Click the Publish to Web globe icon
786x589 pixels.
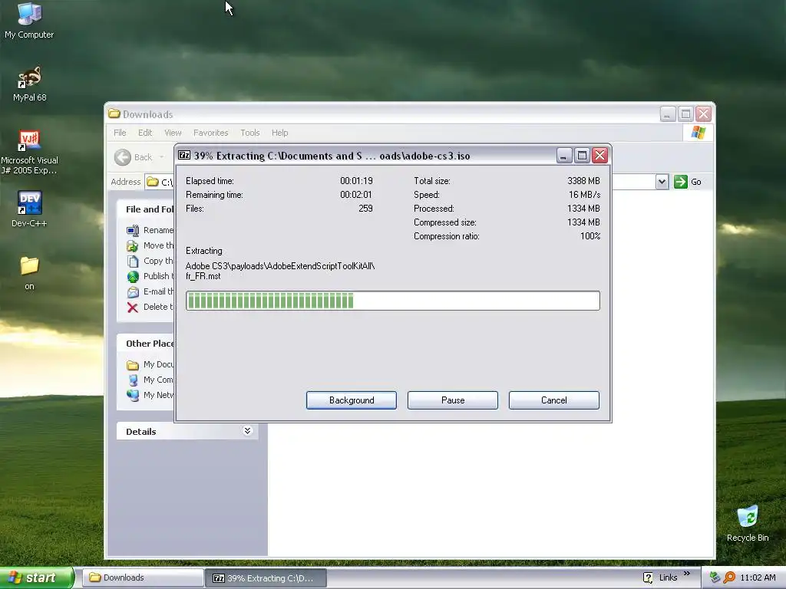(x=132, y=276)
